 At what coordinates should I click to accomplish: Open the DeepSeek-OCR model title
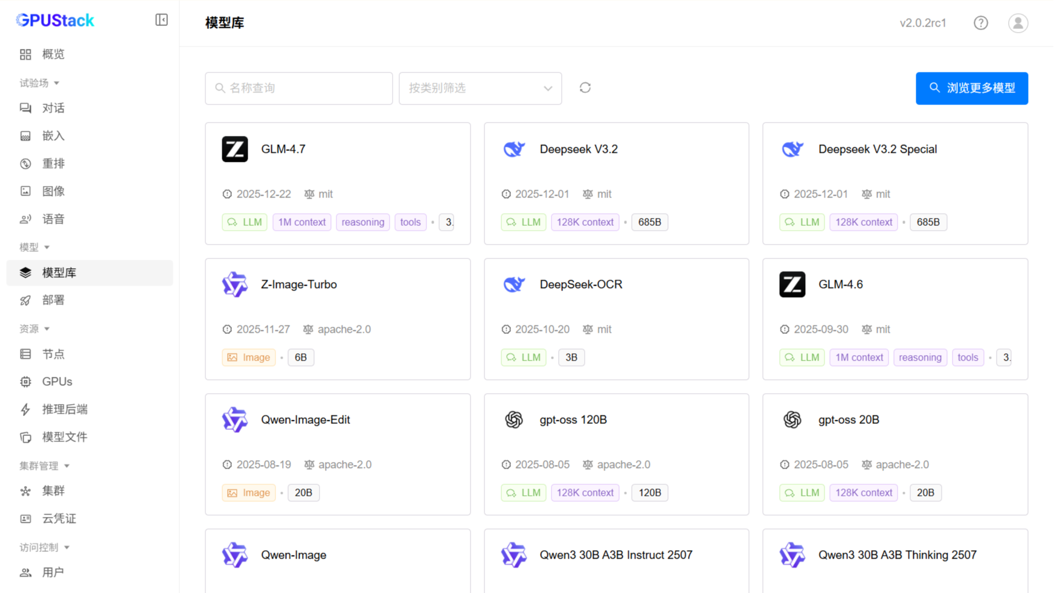581,284
